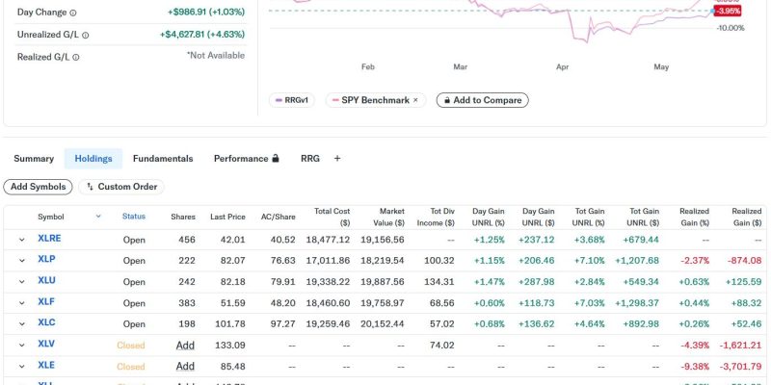Switch to the RRG tab
The image size is (771, 385).
click(310, 159)
